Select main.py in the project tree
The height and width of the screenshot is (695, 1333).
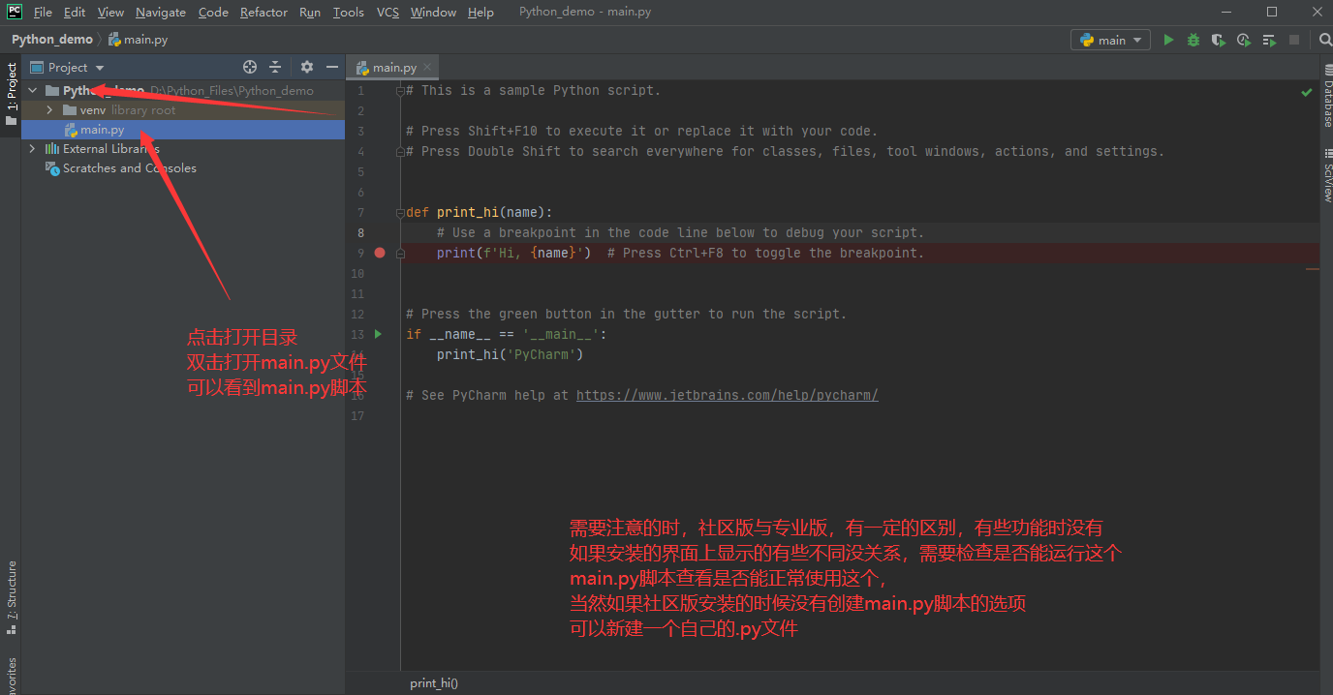pyautogui.click(x=183, y=130)
